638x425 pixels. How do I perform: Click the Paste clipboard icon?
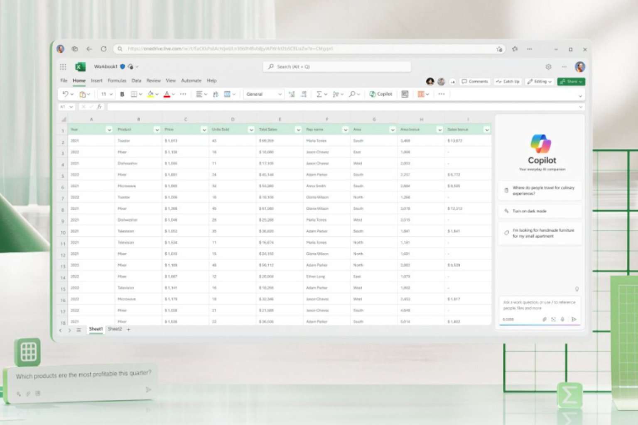pos(82,94)
